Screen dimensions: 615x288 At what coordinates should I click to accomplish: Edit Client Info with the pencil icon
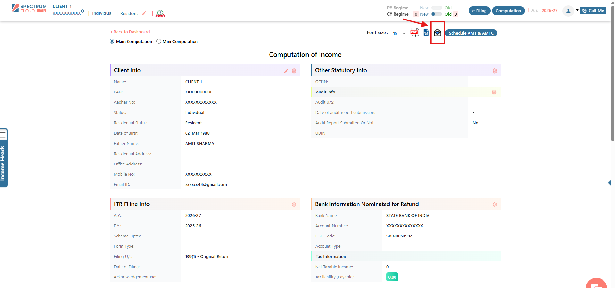(286, 71)
